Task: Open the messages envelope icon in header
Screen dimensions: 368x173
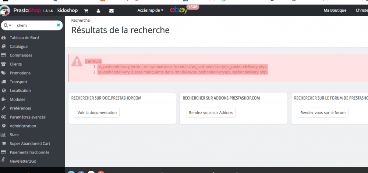Action: [112, 11]
